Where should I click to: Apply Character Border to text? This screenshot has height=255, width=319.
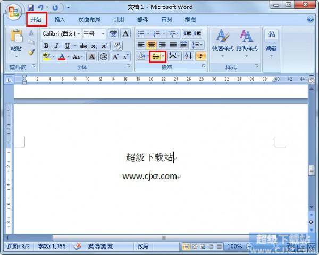tap(125, 33)
